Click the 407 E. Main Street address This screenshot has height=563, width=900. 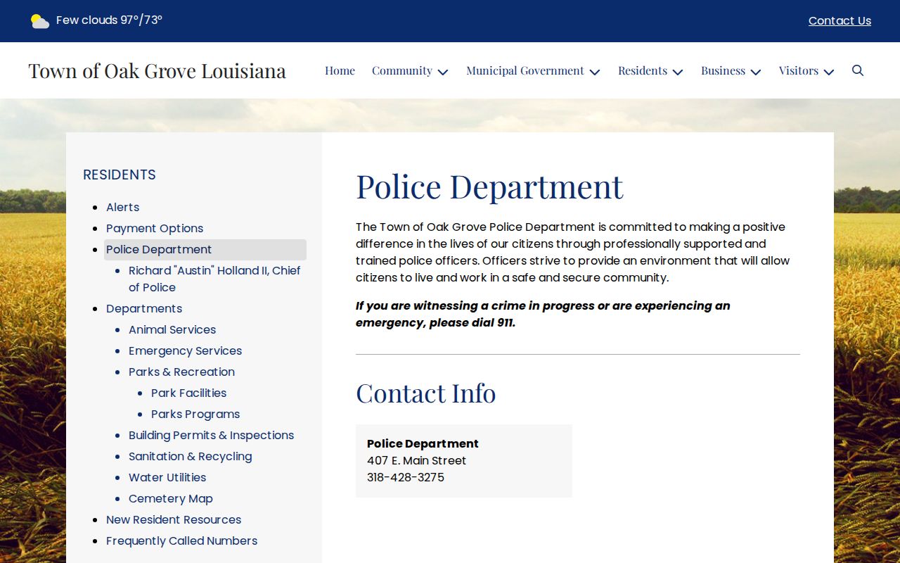point(417,460)
